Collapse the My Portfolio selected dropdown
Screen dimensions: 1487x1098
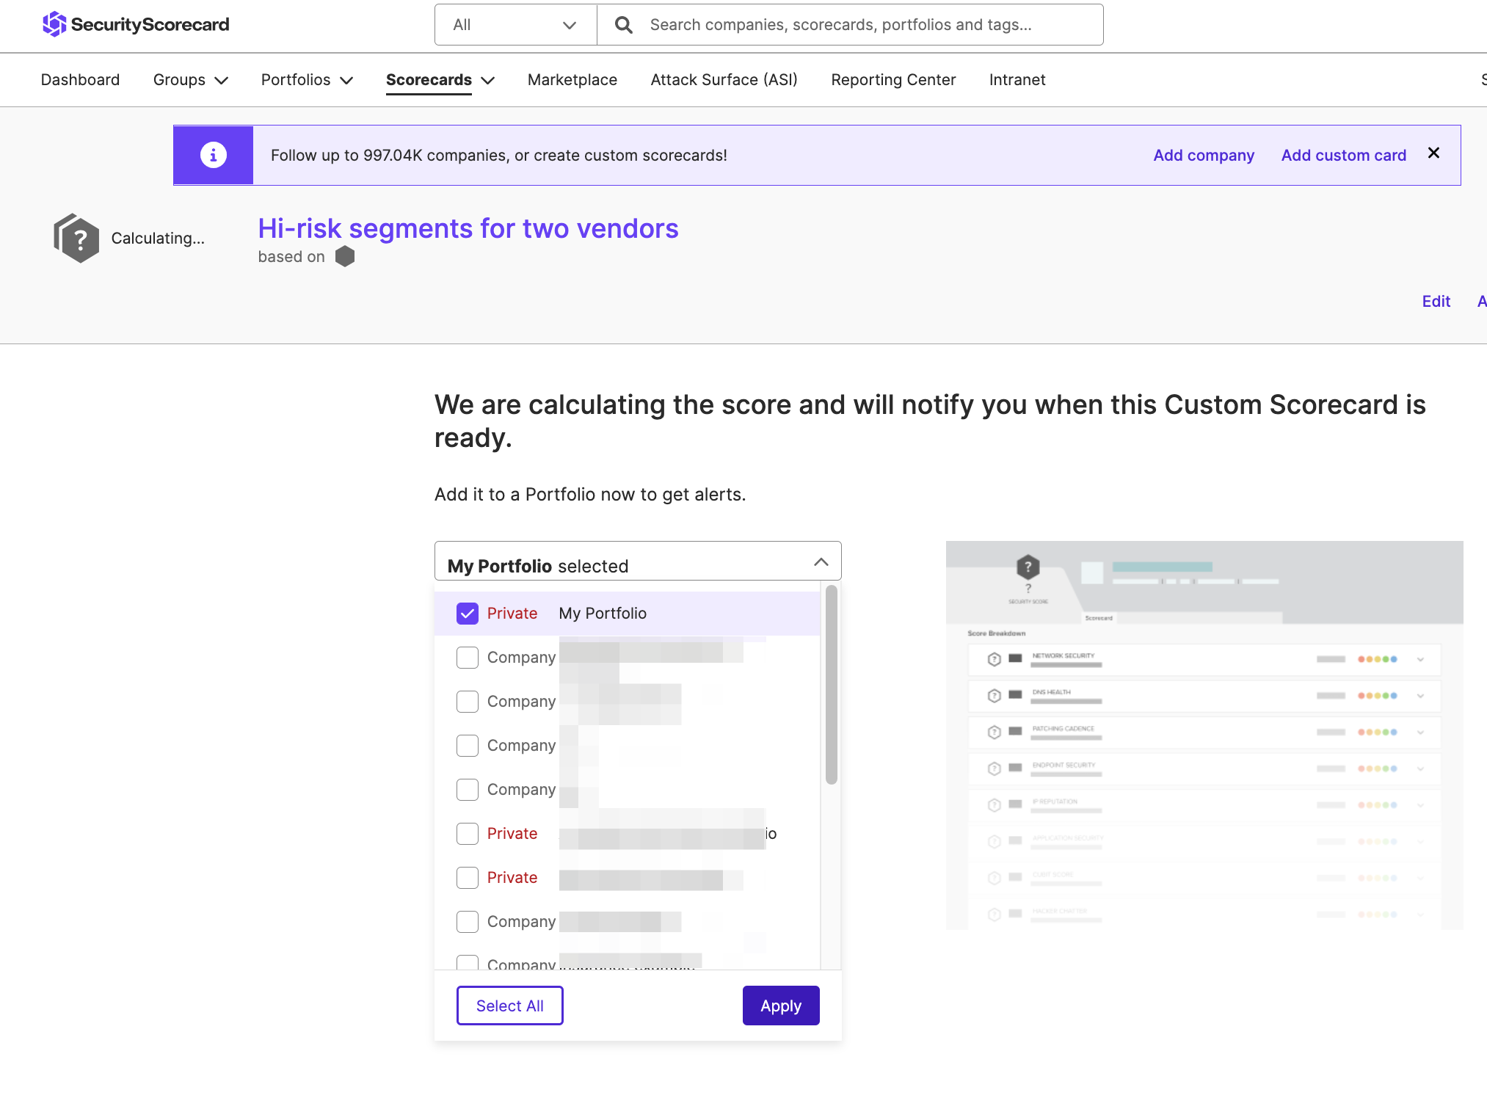[x=638, y=561]
